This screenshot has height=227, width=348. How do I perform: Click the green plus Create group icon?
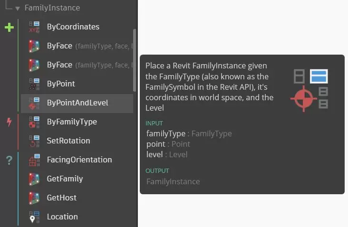[x=9, y=27]
